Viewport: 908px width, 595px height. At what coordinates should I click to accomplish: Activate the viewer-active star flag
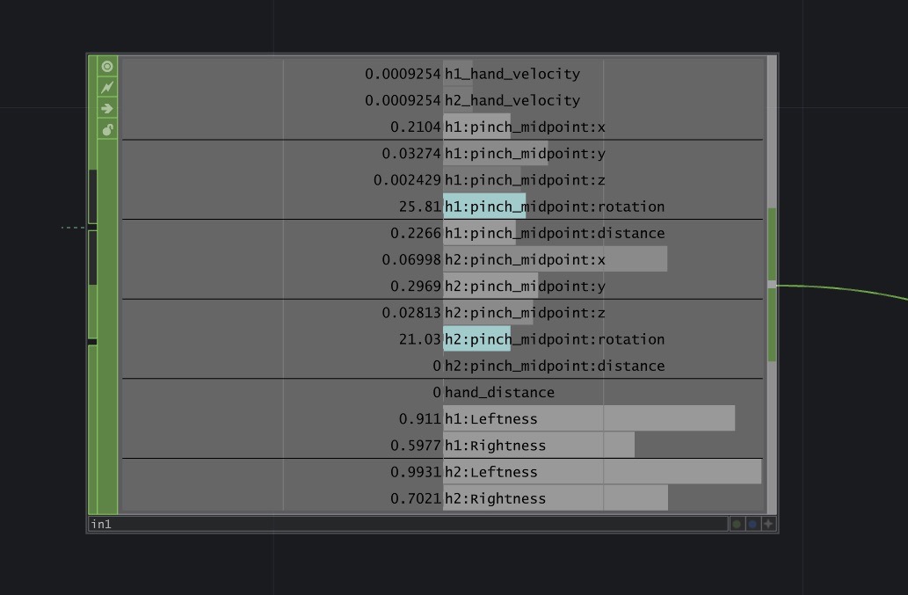(x=768, y=524)
